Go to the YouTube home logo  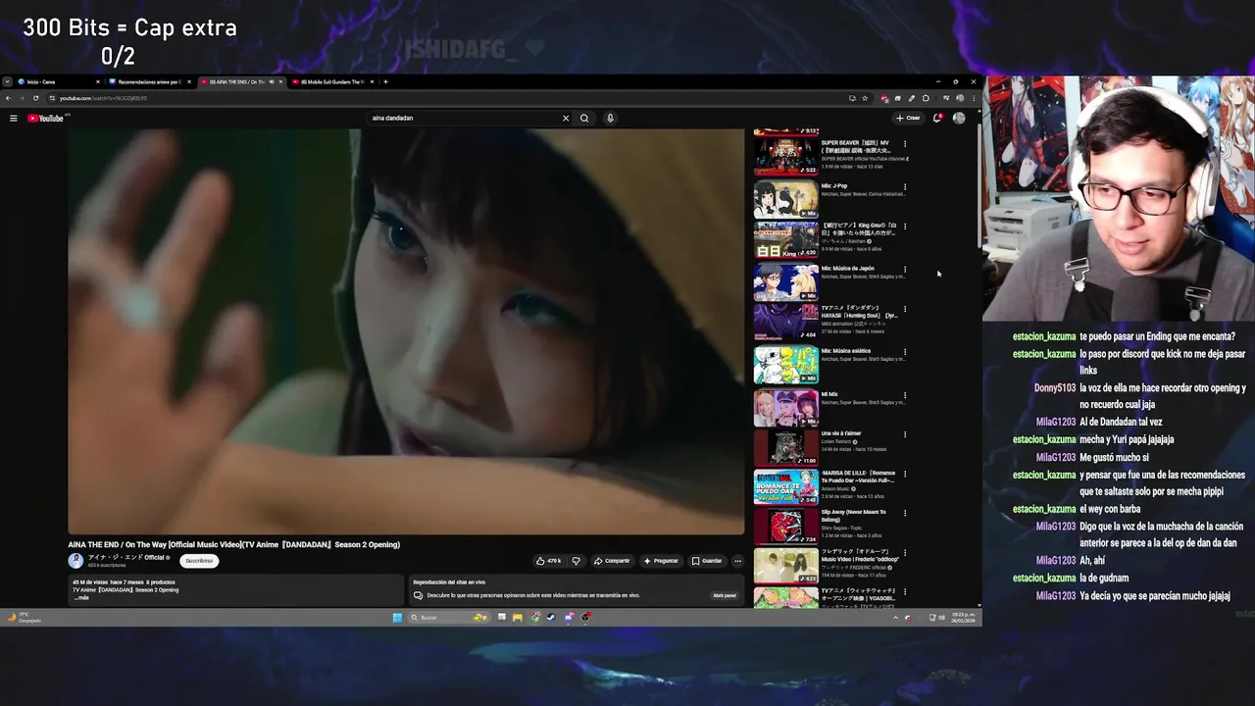pos(46,118)
